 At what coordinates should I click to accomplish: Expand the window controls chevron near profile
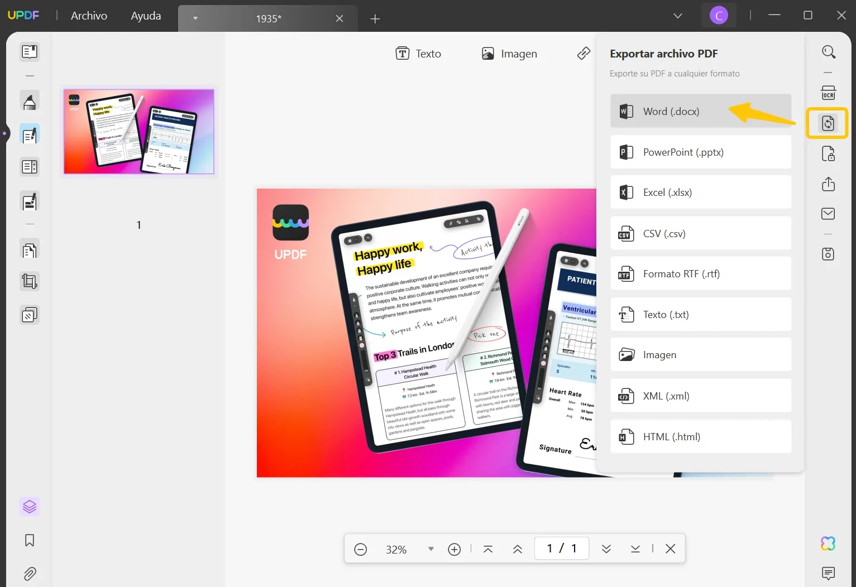677,16
